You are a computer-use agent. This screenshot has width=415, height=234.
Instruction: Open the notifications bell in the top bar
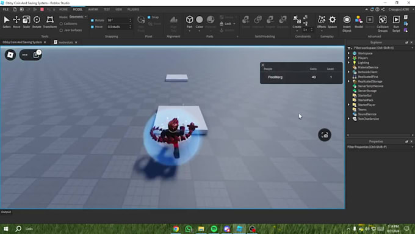click(372, 9)
